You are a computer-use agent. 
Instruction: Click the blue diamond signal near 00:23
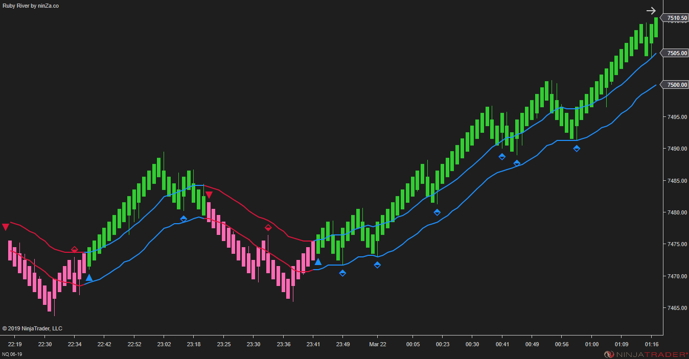click(x=437, y=212)
